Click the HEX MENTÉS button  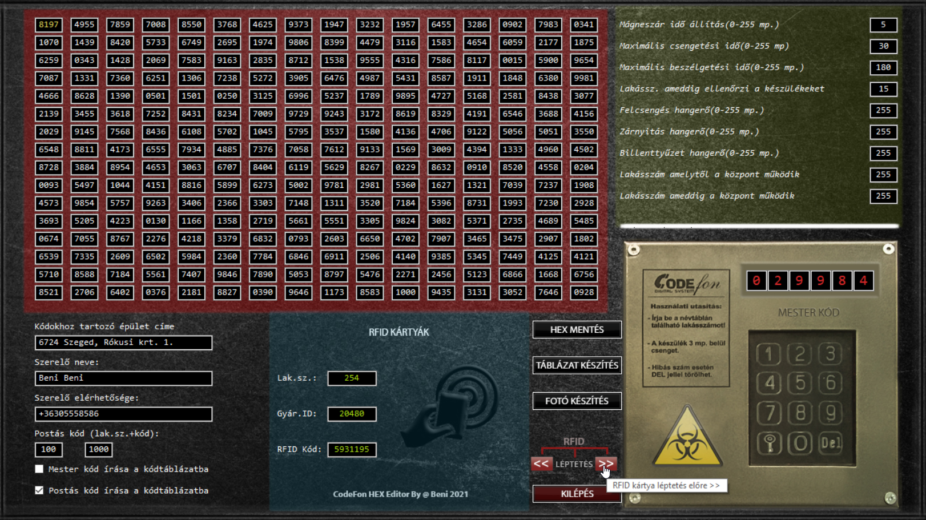point(577,329)
